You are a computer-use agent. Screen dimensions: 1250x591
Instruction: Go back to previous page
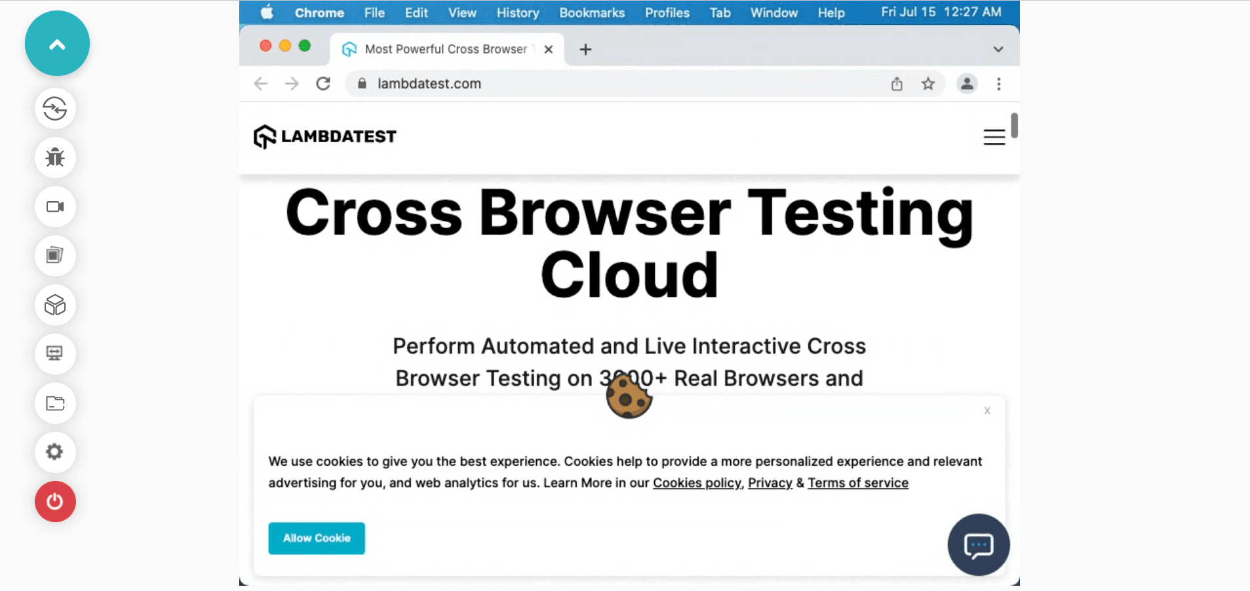tap(261, 84)
